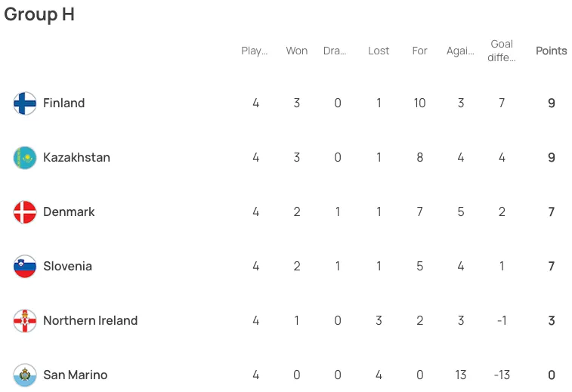Sort by the Points column header
The height and width of the screenshot is (392, 572).
(551, 51)
